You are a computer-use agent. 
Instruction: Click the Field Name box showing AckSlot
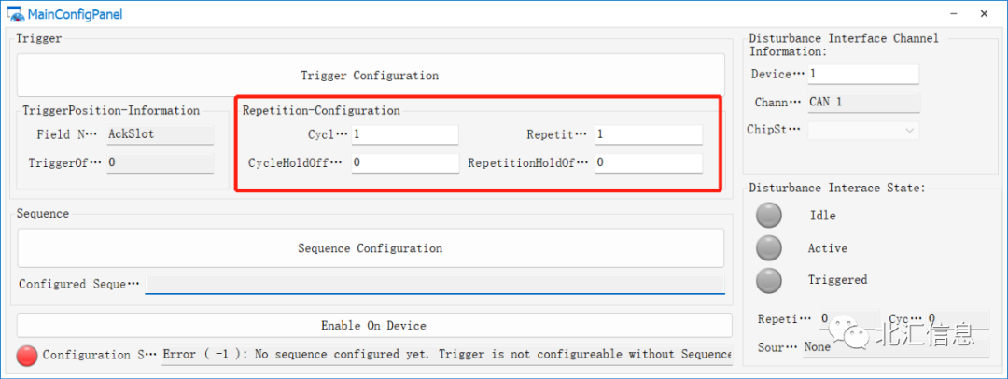[159, 134]
